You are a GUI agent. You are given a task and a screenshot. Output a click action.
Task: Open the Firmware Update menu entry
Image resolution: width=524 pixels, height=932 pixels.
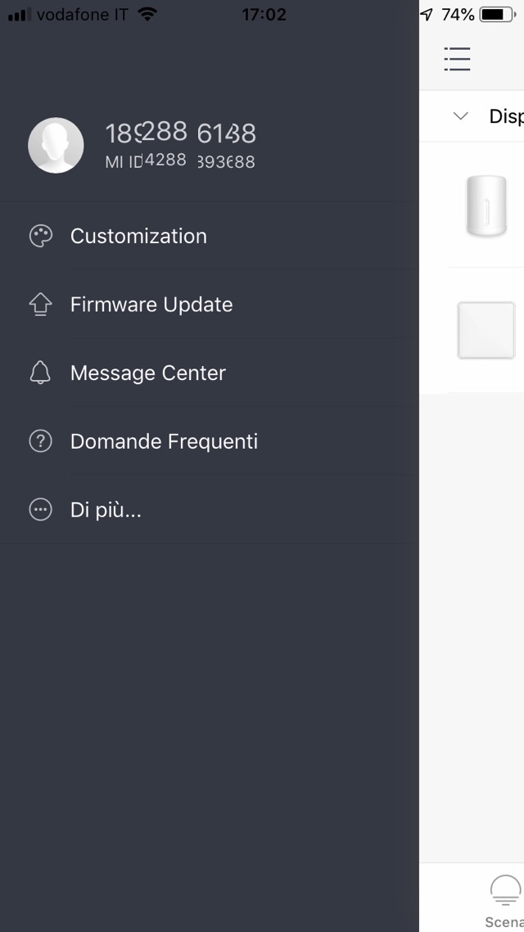[x=151, y=305]
